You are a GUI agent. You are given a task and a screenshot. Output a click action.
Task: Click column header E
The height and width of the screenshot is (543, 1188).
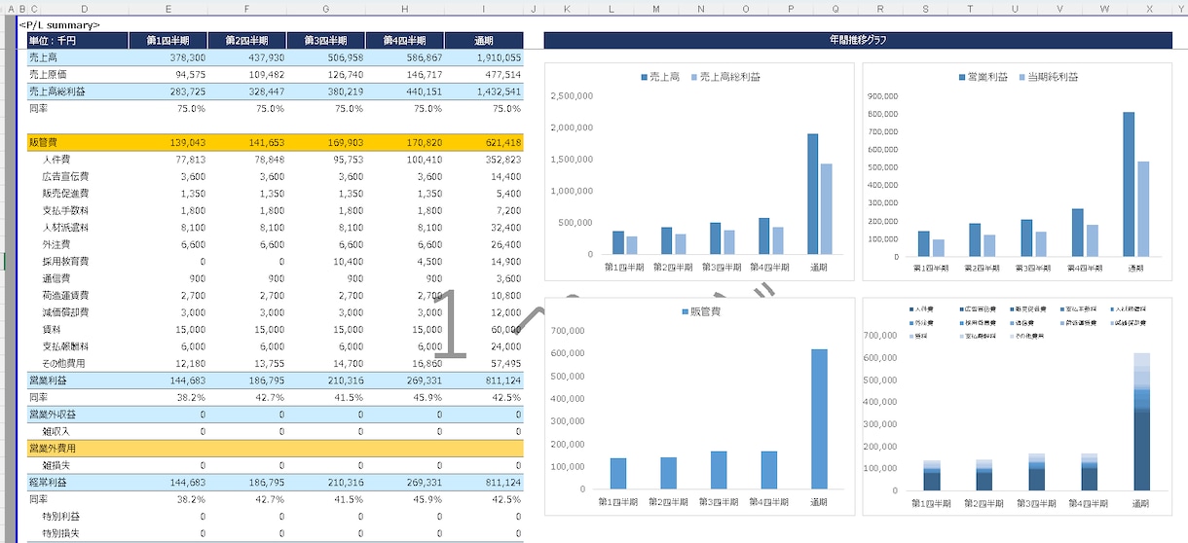click(x=168, y=9)
